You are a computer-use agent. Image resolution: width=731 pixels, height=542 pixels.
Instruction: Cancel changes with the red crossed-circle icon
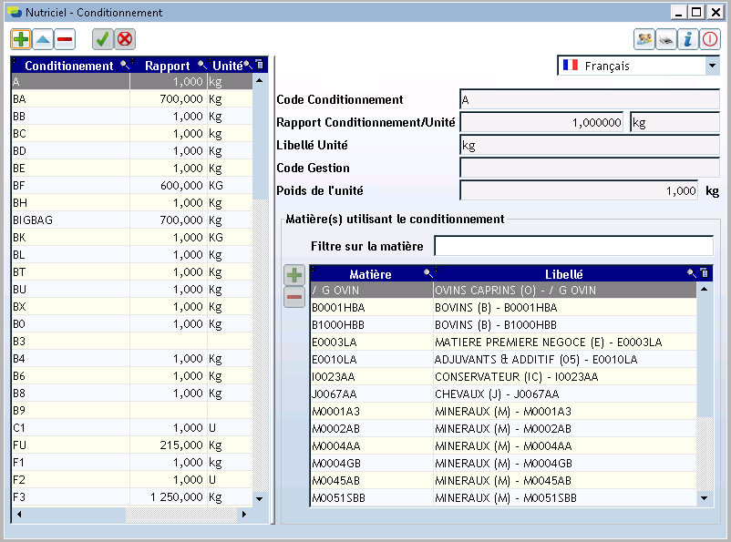pos(125,39)
